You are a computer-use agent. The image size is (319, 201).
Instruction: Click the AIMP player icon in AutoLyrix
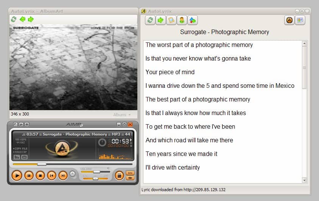click(289, 20)
